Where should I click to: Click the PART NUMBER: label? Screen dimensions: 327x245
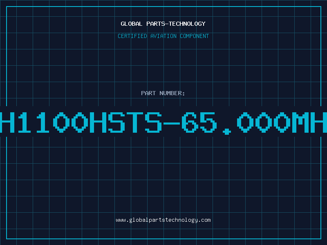coord(163,93)
